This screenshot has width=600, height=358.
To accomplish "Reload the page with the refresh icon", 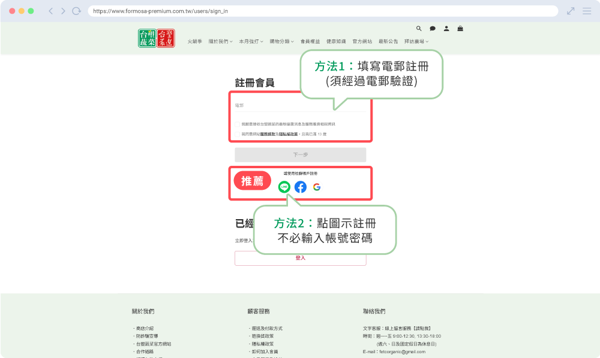I will coord(76,10).
